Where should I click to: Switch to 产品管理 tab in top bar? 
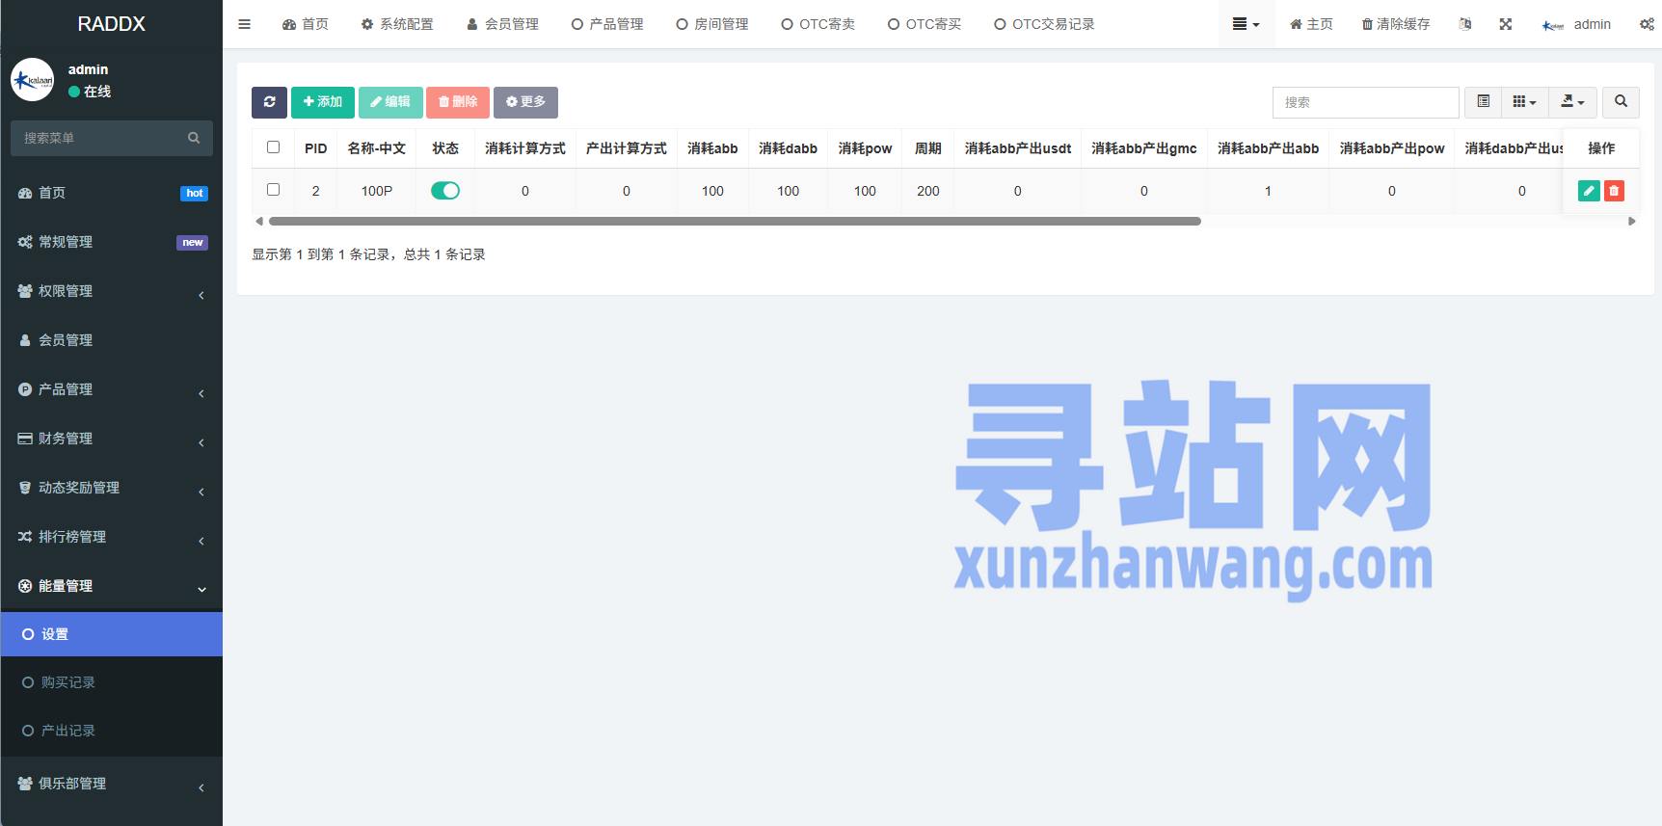(x=607, y=24)
